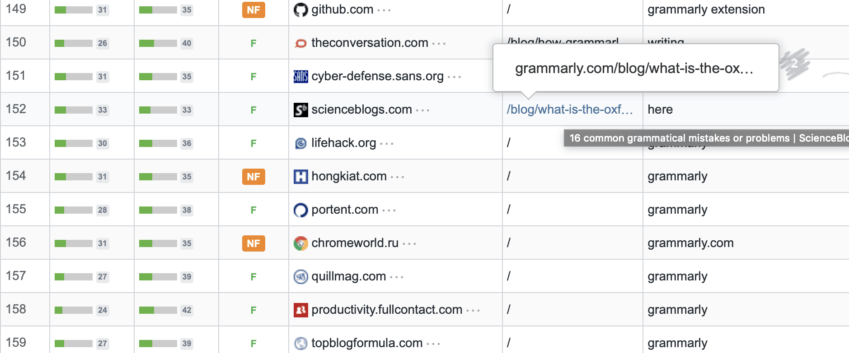Click the productivity.fullcontact.com favicon
Image resolution: width=849 pixels, height=353 pixels.
click(x=300, y=310)
